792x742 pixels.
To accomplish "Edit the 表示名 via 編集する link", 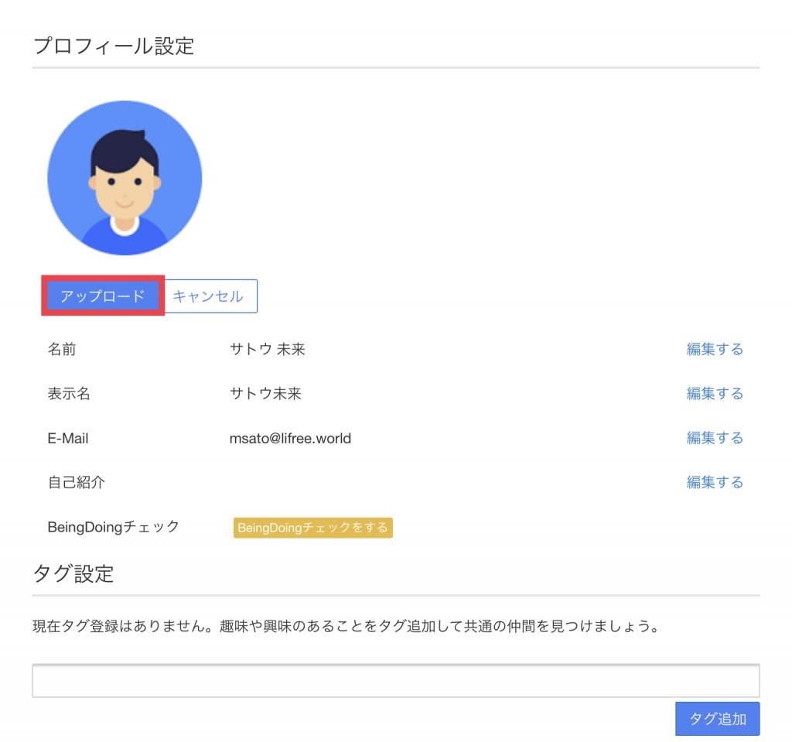I will point(714,393).
